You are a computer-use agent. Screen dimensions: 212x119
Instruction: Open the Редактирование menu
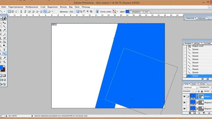[16, 7]
